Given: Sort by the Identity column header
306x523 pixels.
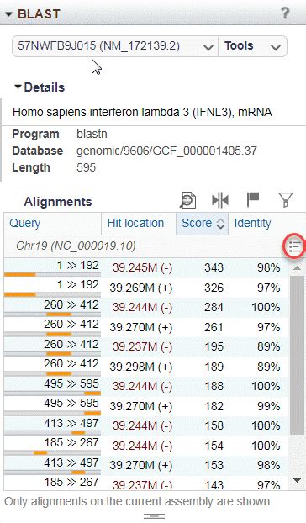Looking at the screenshot, I should coord(259,223).
